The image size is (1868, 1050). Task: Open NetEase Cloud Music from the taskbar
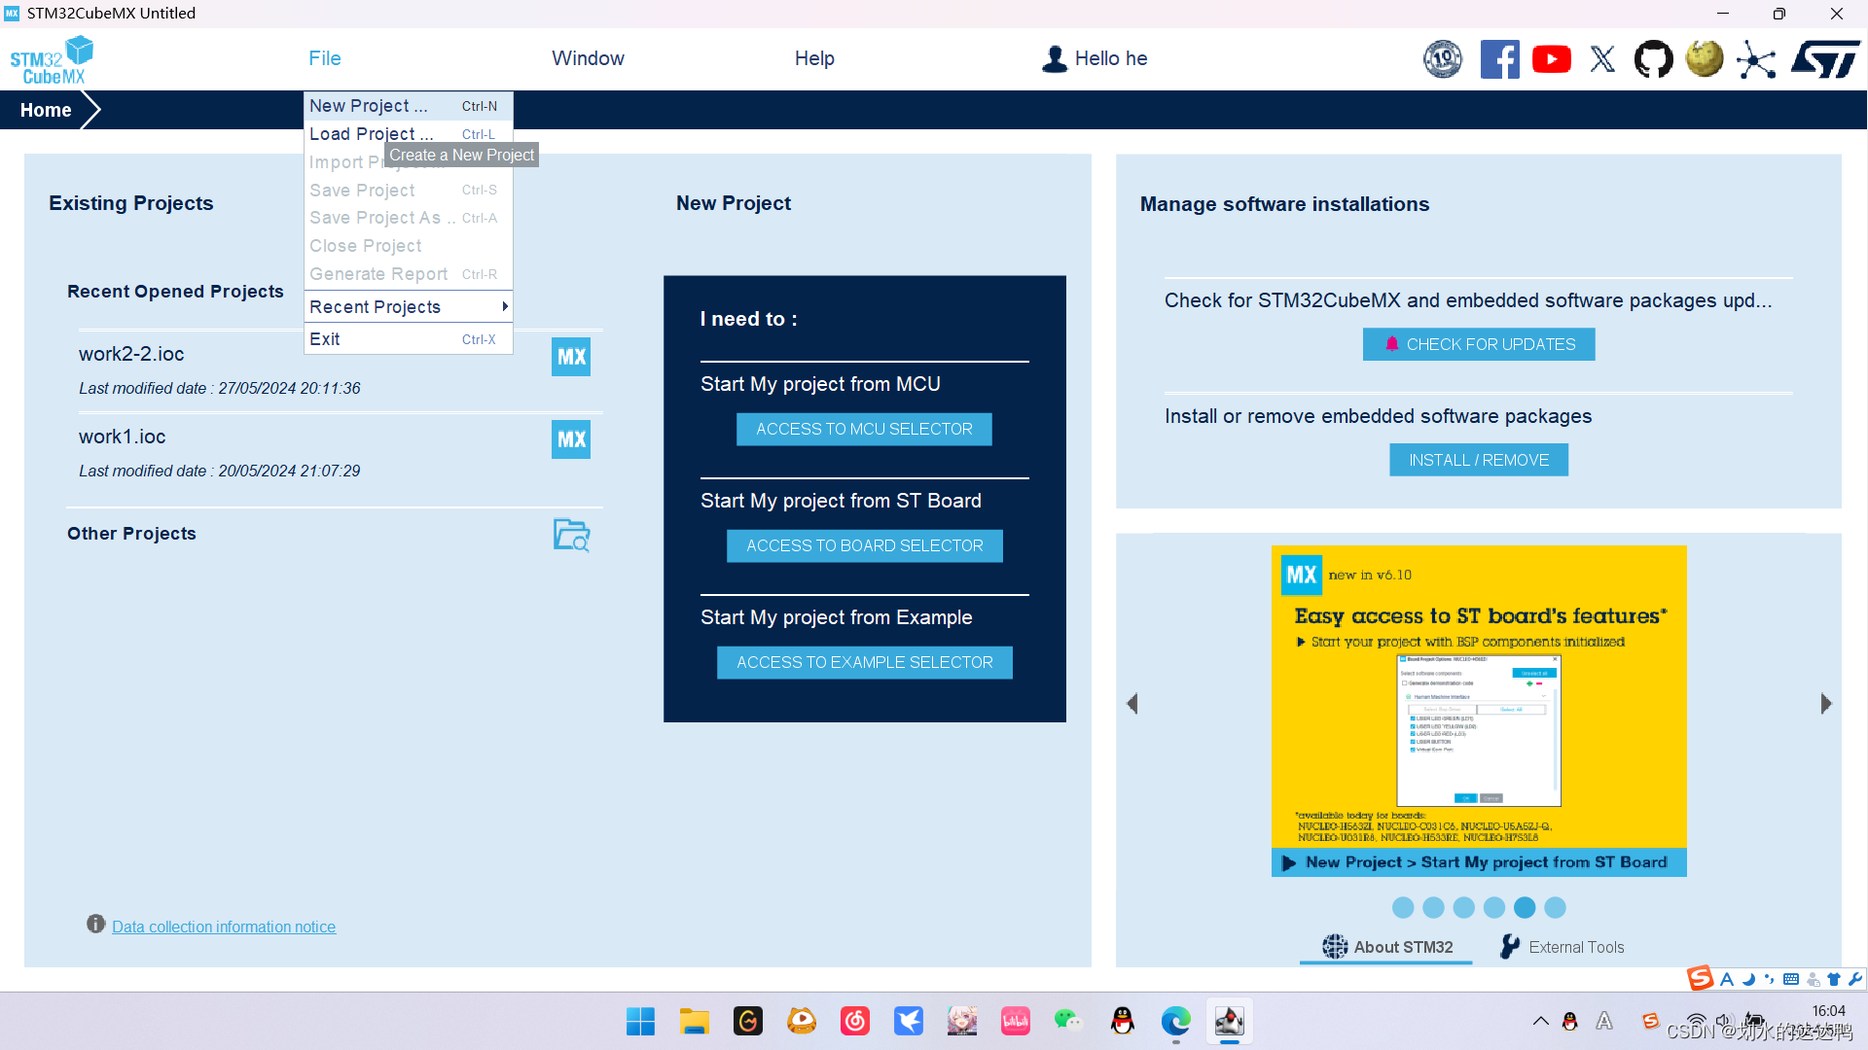855,1021
